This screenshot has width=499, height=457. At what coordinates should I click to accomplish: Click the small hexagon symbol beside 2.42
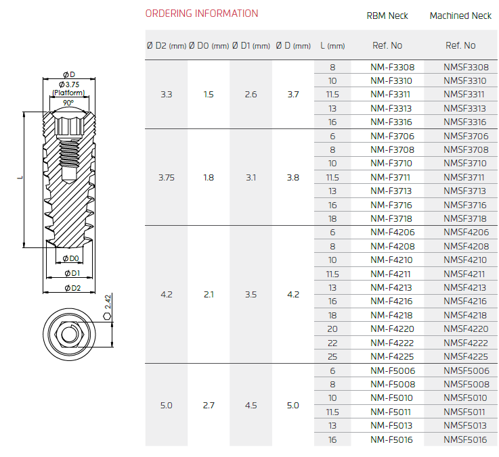pos(107,316)
